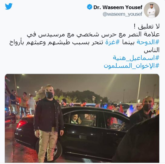165x164 pixels.
Task: Open the #الدوحة hashtag
Action: pos(148,42)
